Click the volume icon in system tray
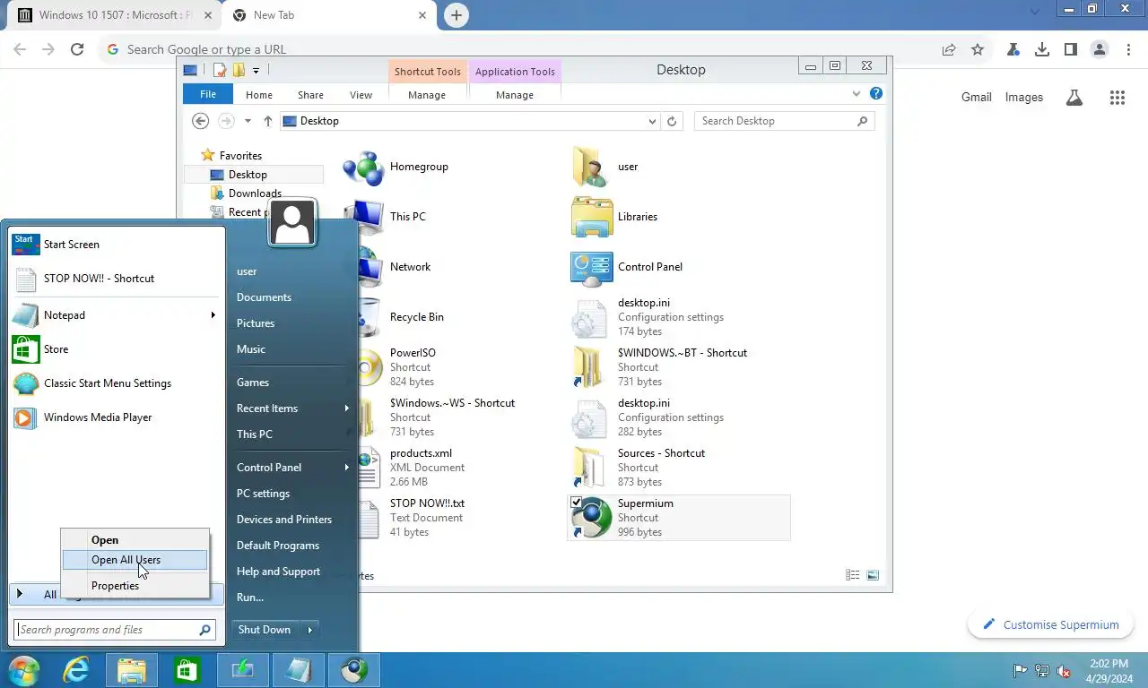 point(1064,671)
